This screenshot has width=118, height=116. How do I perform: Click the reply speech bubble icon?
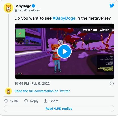coord(26,101)
